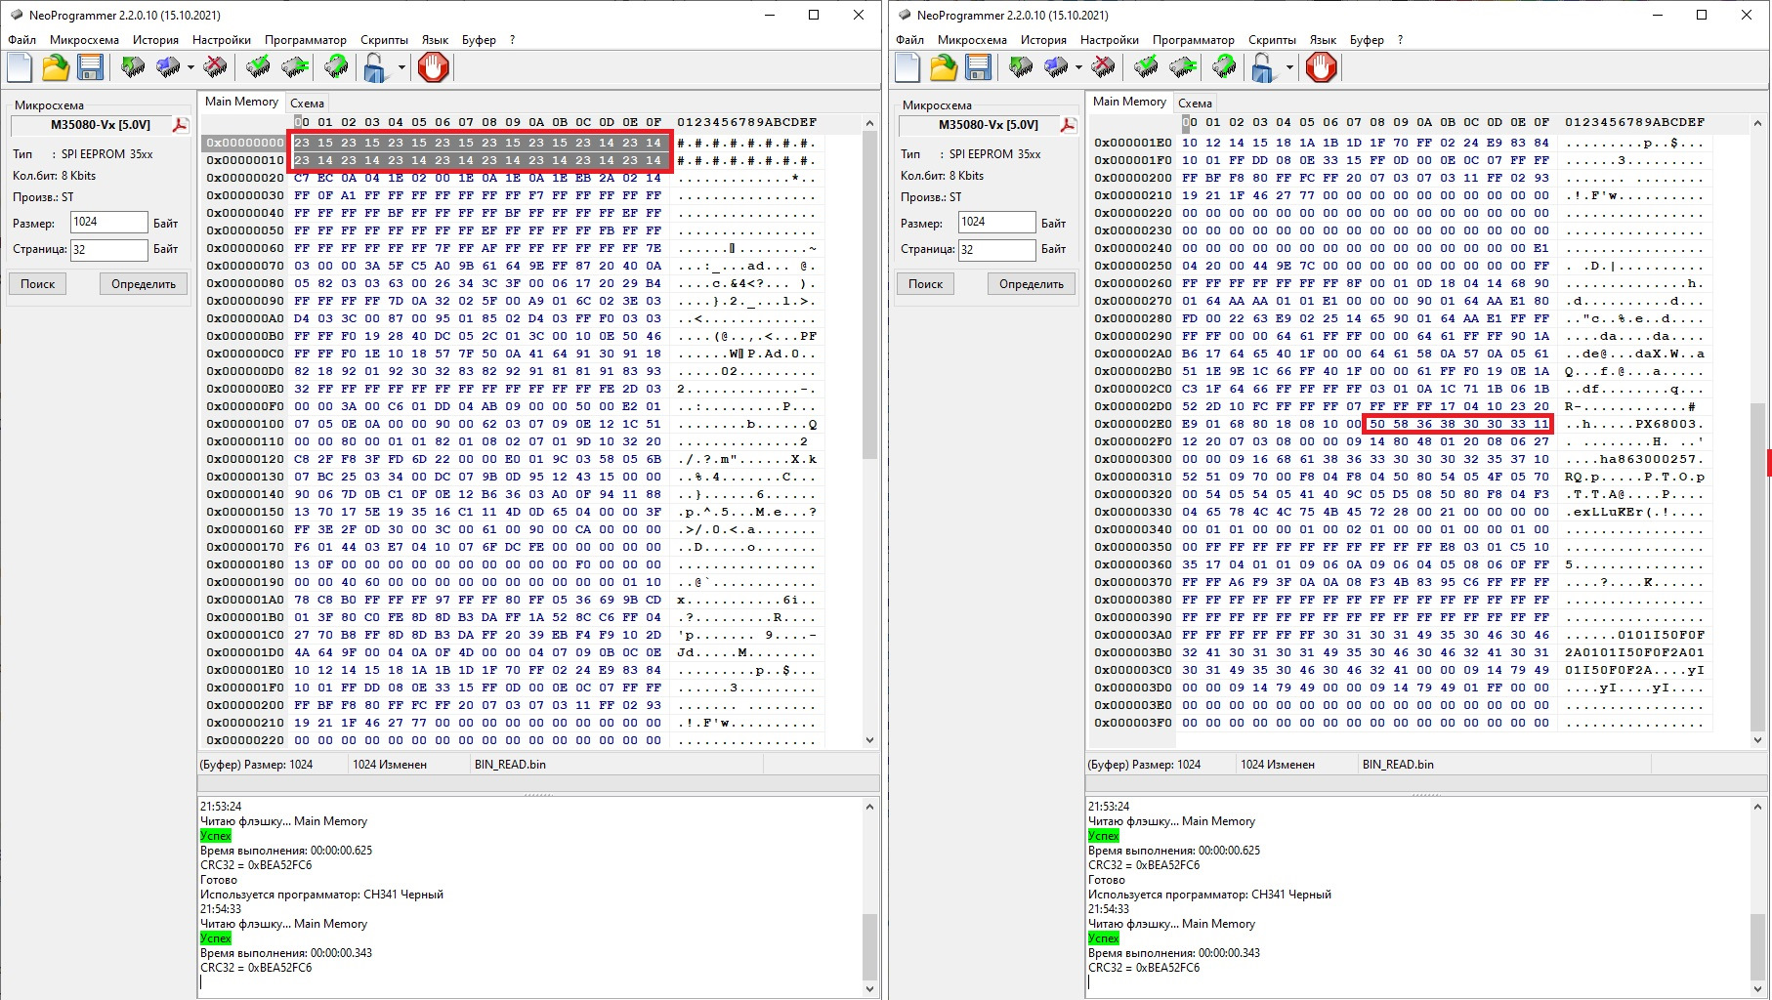Focus the Страница field in left window
Image resolution: width=1772 pixels, height=1000 pixels.
coord(108,249)
